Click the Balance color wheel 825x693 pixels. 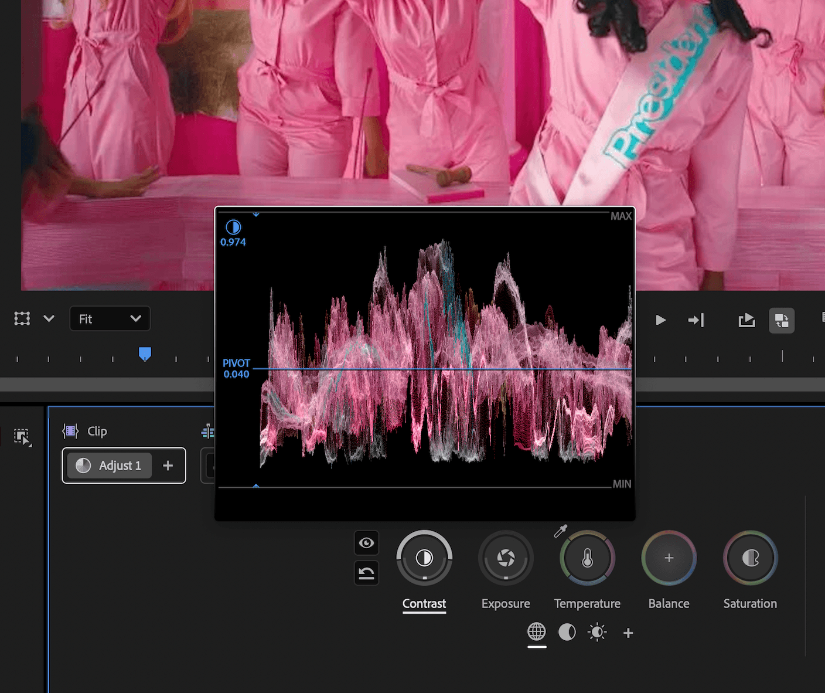click(669, 558)
